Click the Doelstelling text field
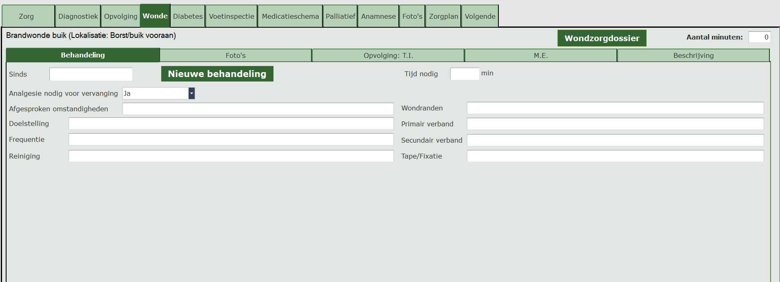Image resolution: width=780 pixels, height=282 pixels. tap(231, 123)
